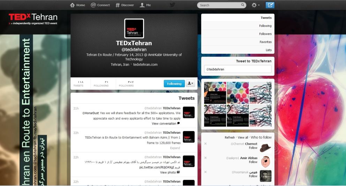This screenshot has width=346, height=186.
Task: Dismiss the Amir Abbas suggestion with its X
Action: (205, 158)
